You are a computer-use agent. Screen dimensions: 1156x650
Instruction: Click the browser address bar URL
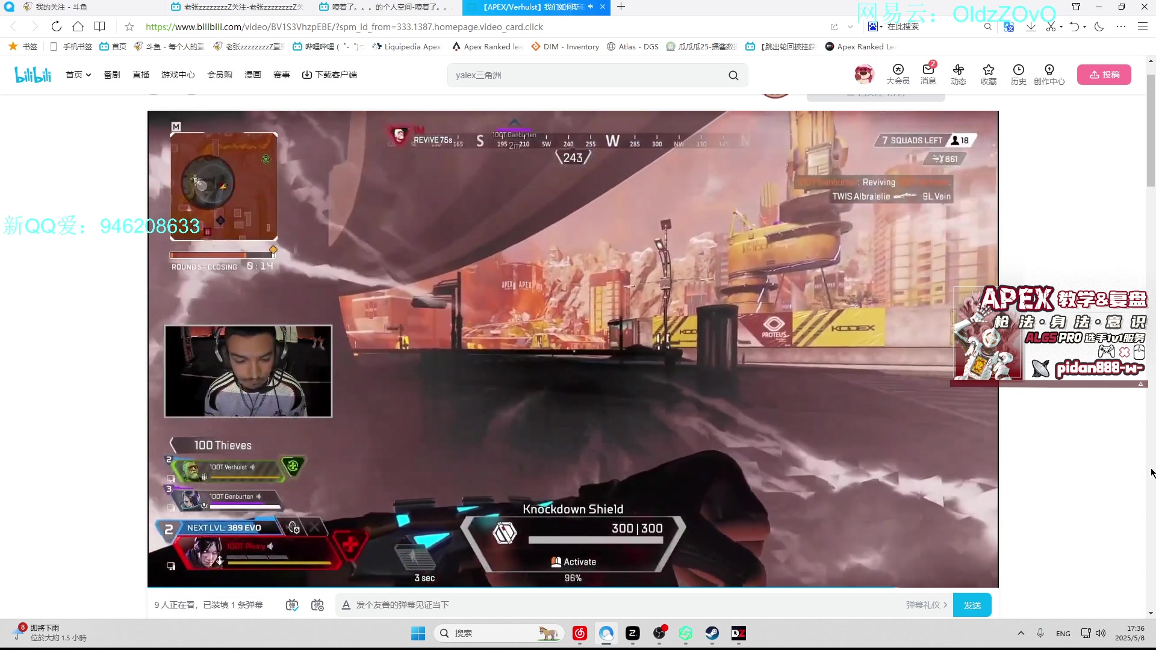[344, 26]
